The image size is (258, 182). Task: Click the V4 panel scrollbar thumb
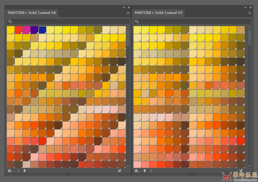(x=128, y=38)
